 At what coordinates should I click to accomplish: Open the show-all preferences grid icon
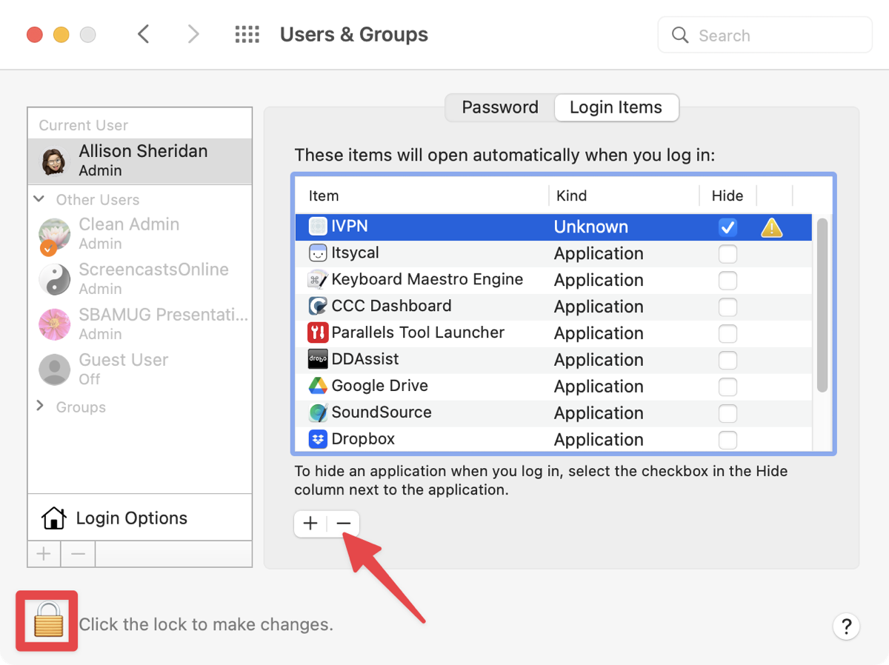click(247, 35)
